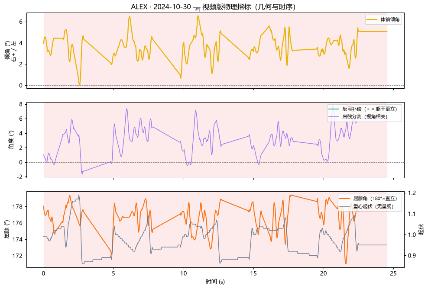Image resolution: width=428 pixels, height=289 pixels.
Task: Click the 174 tick on the 屈膝 axis
Action: (17, 239)
